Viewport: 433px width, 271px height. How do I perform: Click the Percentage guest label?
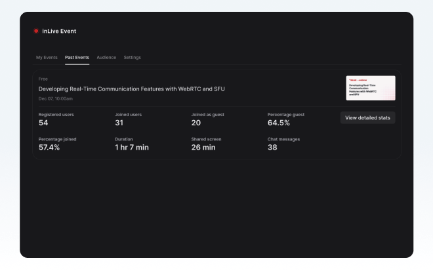286,115
